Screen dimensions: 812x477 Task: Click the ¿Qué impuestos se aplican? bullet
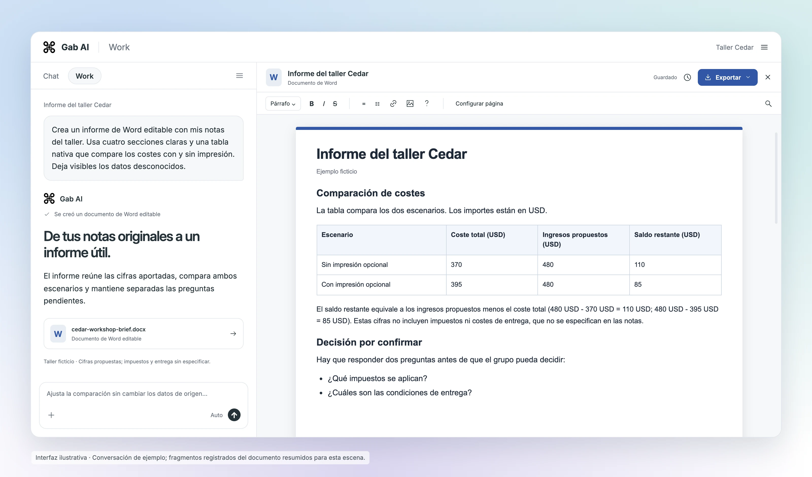[377, 378]
